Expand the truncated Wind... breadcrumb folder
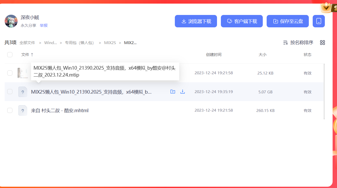Screen dimensions: 337x188 50,43
